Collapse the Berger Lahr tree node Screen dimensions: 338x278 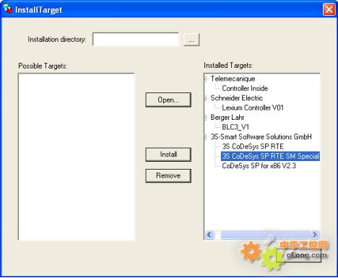[x=205, y=118]
